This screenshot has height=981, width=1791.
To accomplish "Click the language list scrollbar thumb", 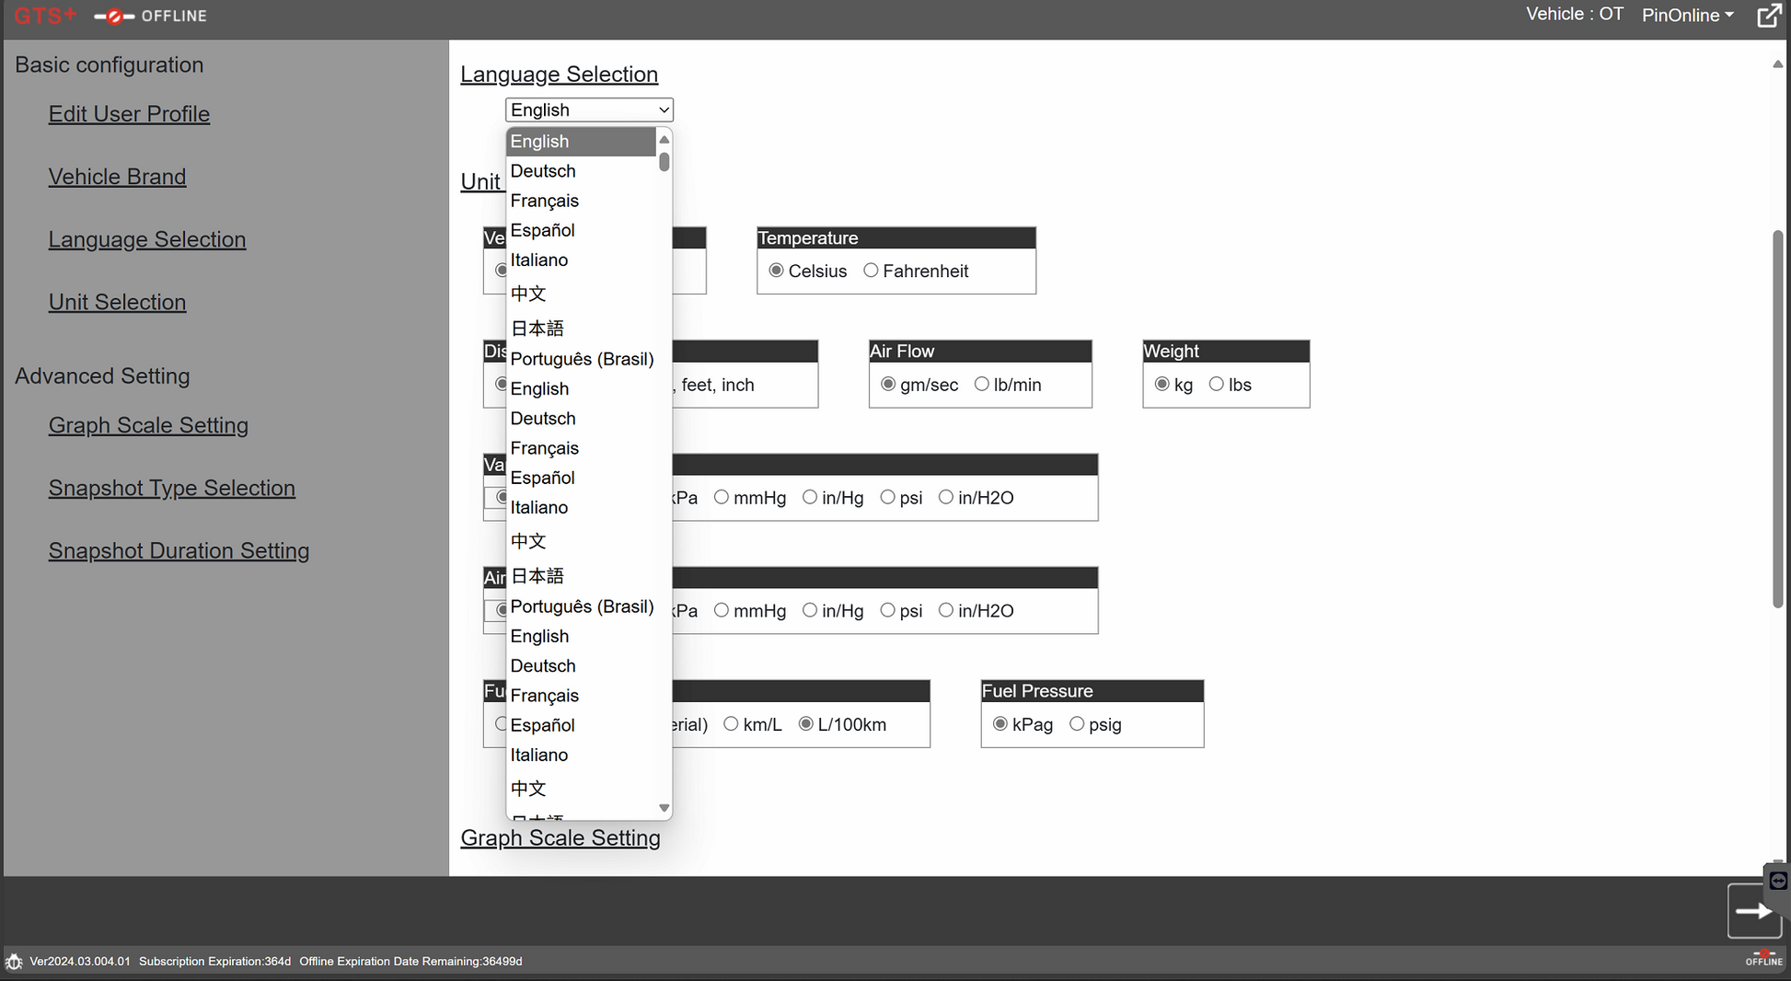I will pos(664,162).
